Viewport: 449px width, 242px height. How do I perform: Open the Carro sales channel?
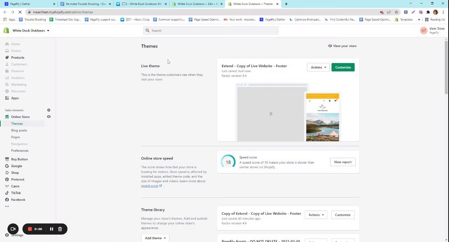coord(15,186)
